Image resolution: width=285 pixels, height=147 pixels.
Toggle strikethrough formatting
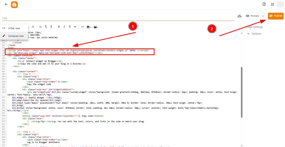coord(70,27)
